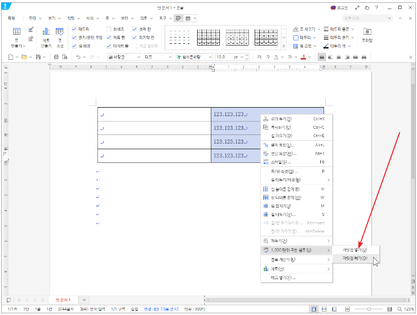Open the pt font size unit dropdown

click(242, 57)
